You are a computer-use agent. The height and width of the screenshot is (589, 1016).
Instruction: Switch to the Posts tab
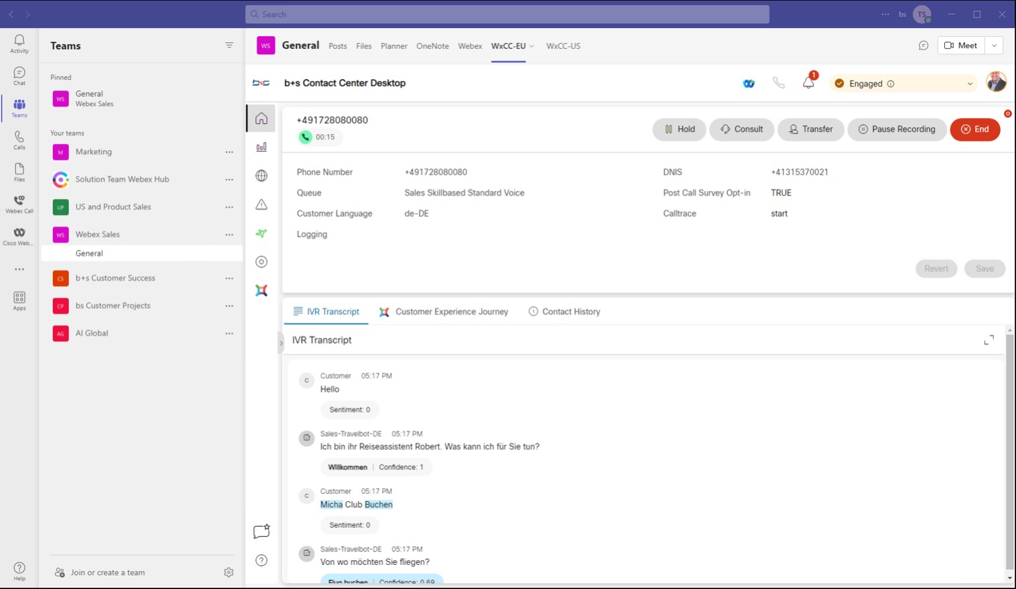(338, 46)
